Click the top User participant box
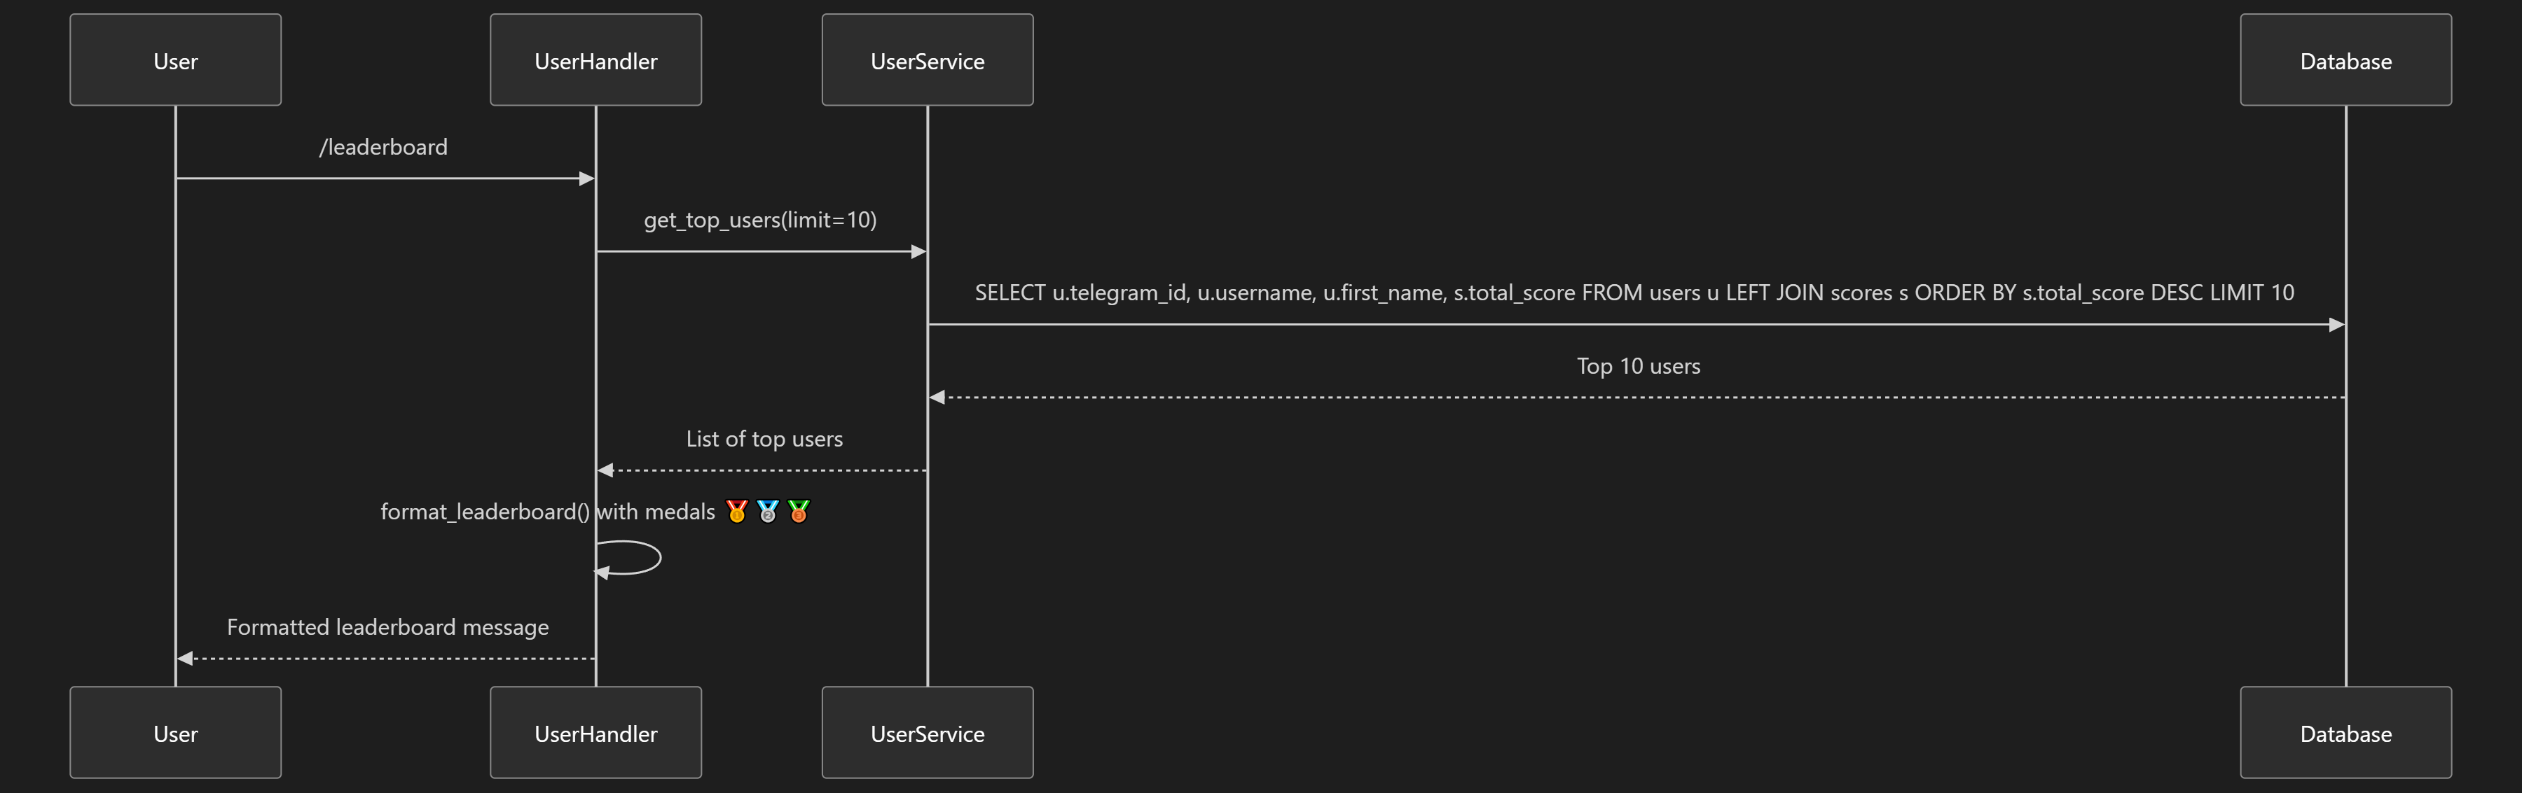Screen dimensions: 2522x793 click(175, 59)
